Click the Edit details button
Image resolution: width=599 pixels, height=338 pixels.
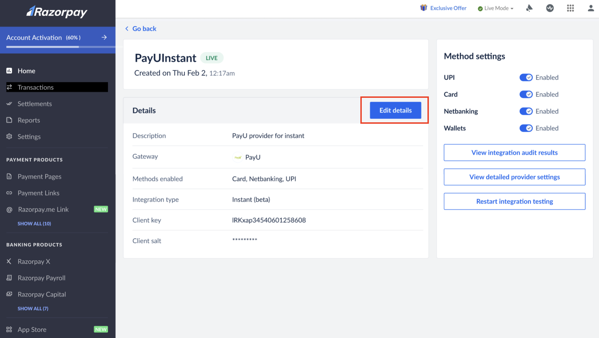[396, 110]
